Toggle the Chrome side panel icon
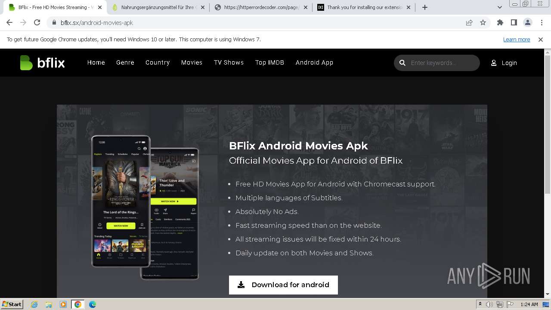The width and height of the screenshot is (551, 310). pos(514,22)
